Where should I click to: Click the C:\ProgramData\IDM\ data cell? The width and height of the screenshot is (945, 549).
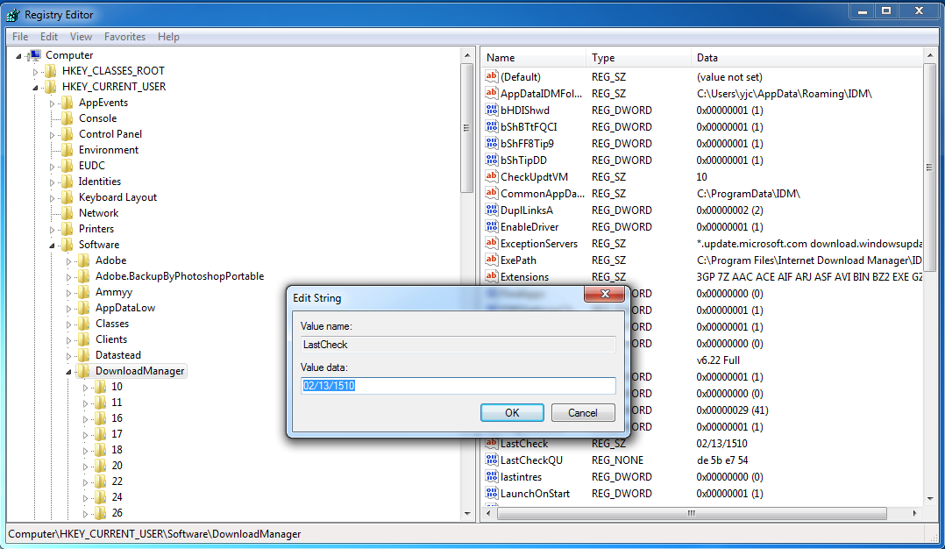(749, 194)
